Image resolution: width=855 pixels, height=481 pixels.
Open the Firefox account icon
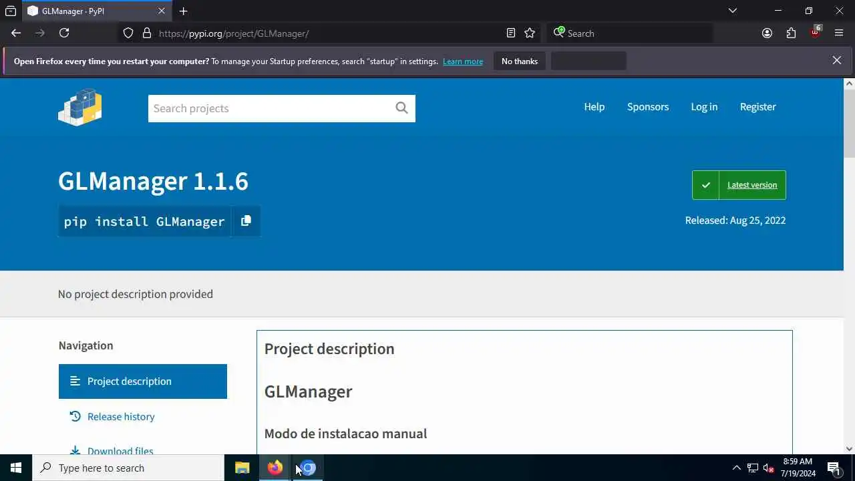[767, 33]
